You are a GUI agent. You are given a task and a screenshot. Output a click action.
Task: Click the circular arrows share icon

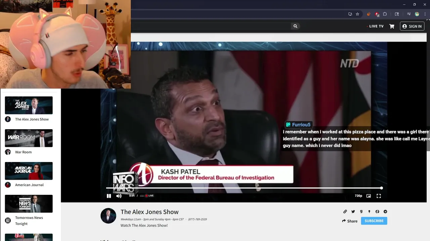pos(377,212)
